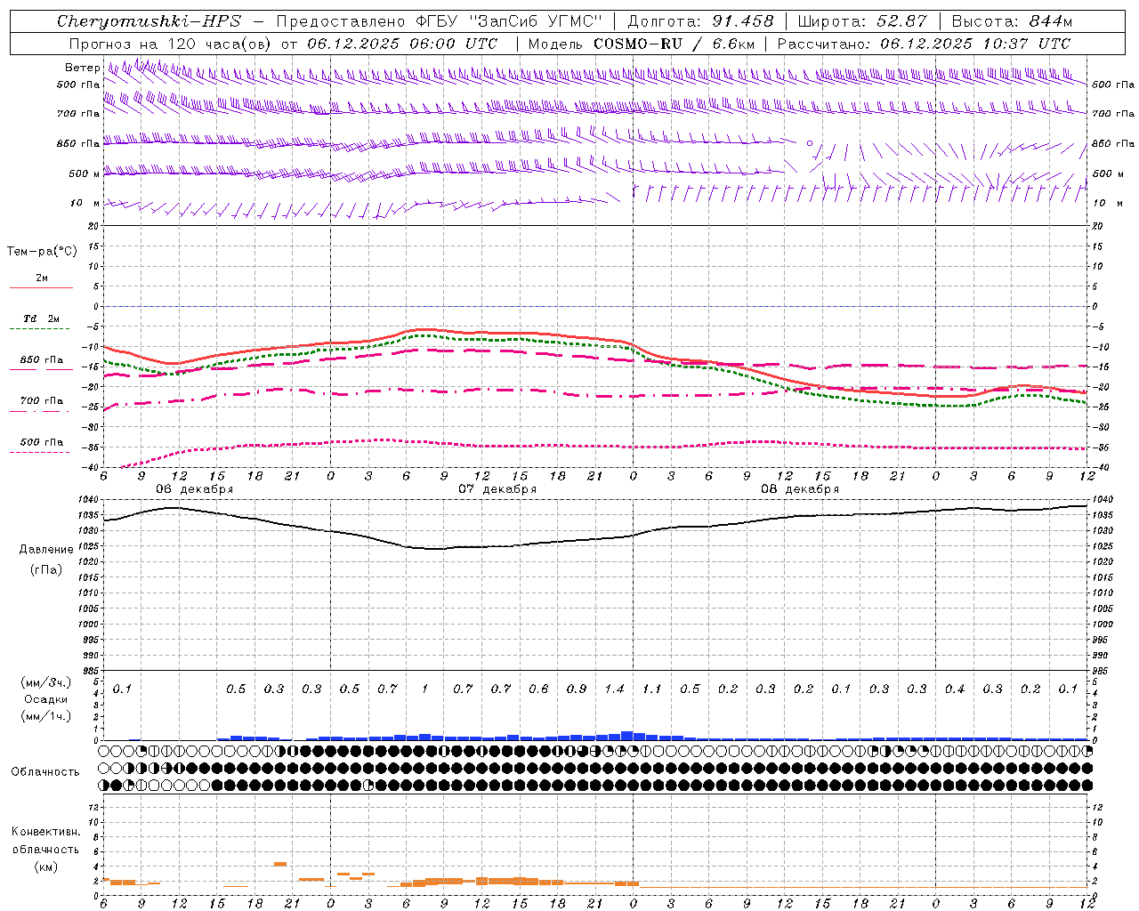Click 'Прогноз на 120 часа(ов)' forecast text
The width and height of the screenshot is (1139, 911).
(x=171, y=44)
